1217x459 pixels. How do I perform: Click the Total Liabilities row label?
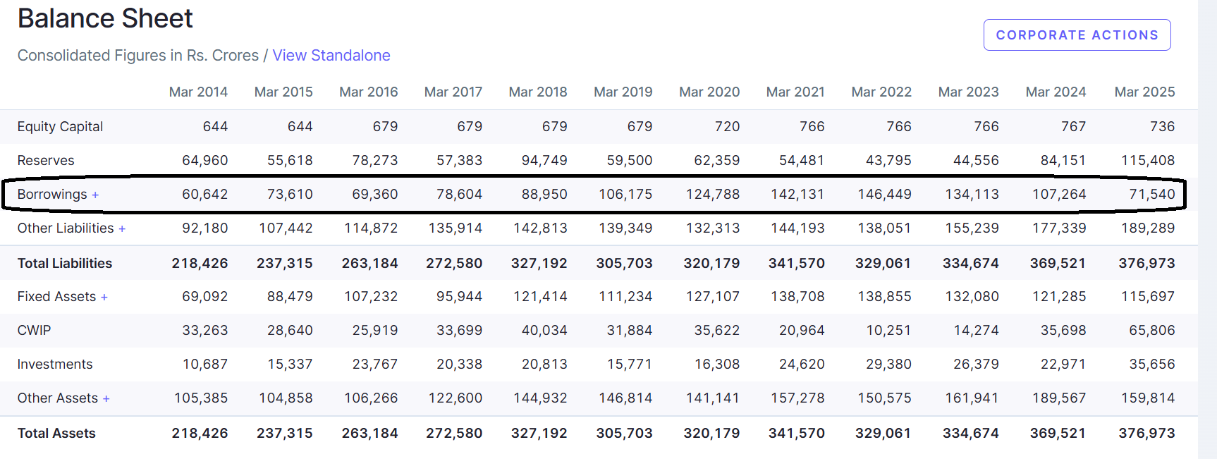65,264
